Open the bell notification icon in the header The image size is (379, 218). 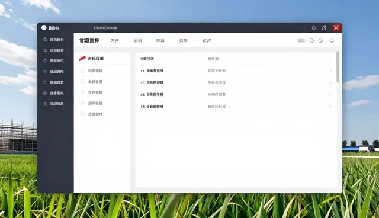[x=332, y=40]
